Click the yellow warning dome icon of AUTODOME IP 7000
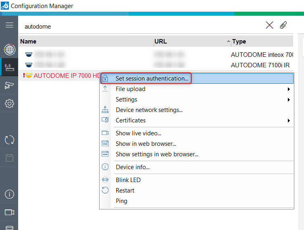The image size is (304, 230). click(29, 75)
